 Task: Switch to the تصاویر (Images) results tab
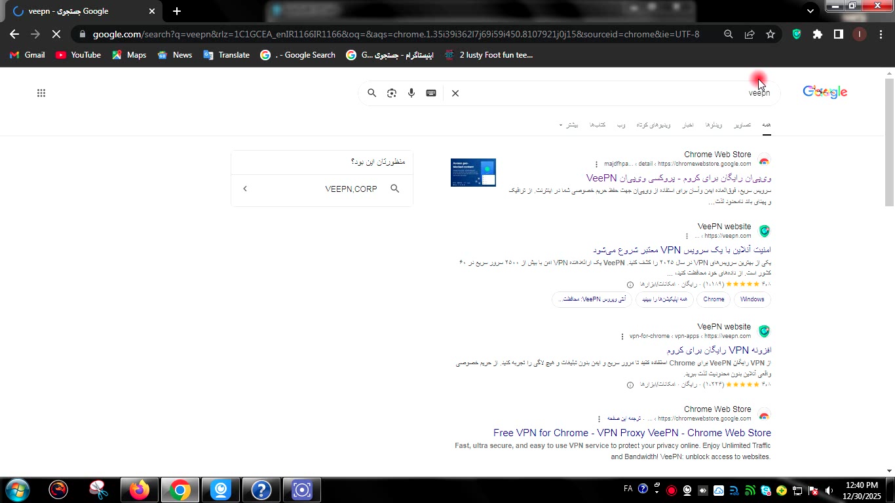coord(742,125)
